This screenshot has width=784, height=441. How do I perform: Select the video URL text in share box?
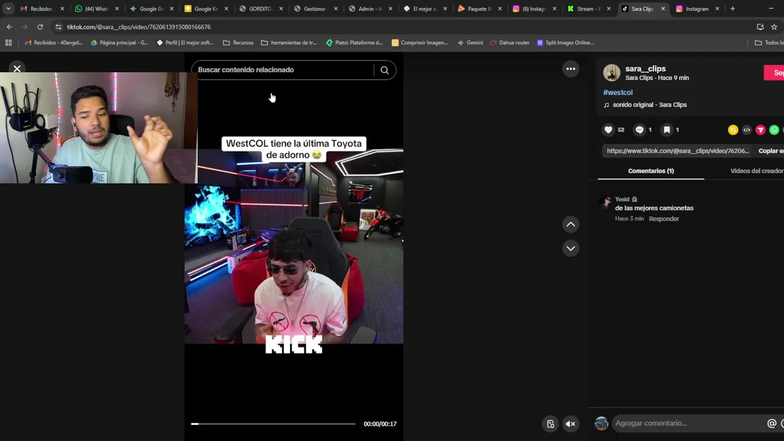pyautogui.click(x=677, y=151)
